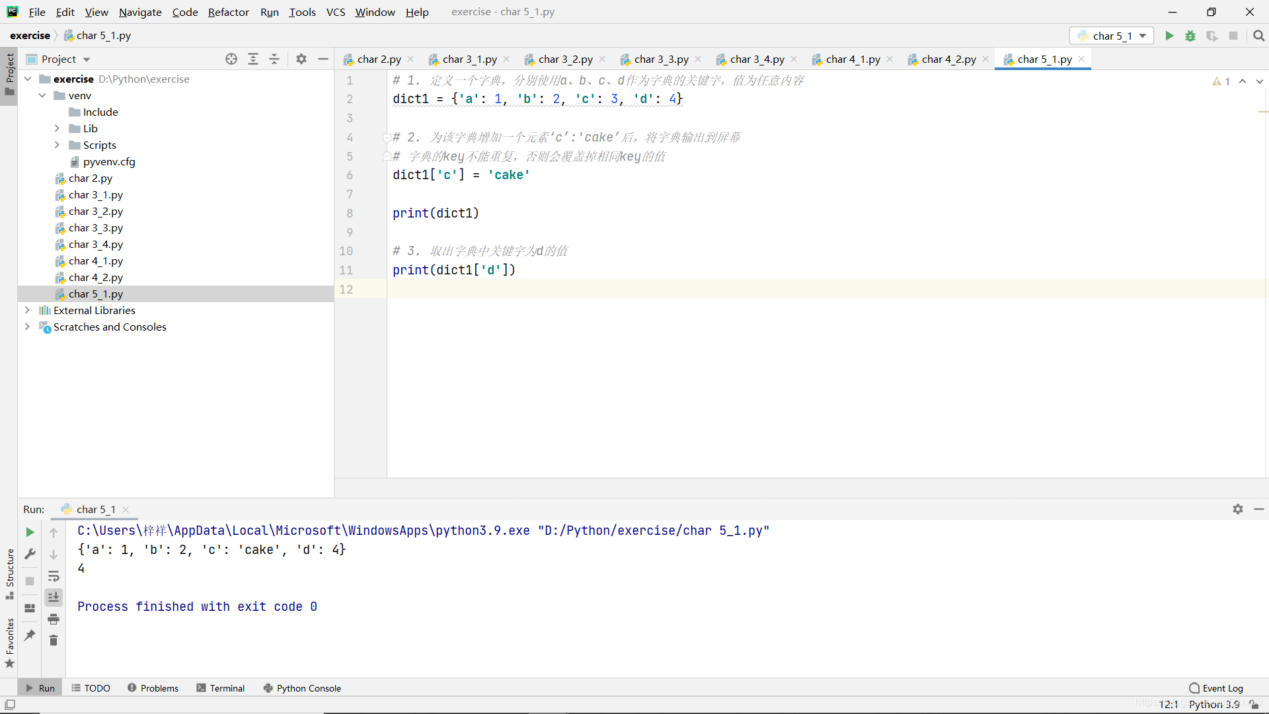Pin the Run tab

tap(30, 635)
